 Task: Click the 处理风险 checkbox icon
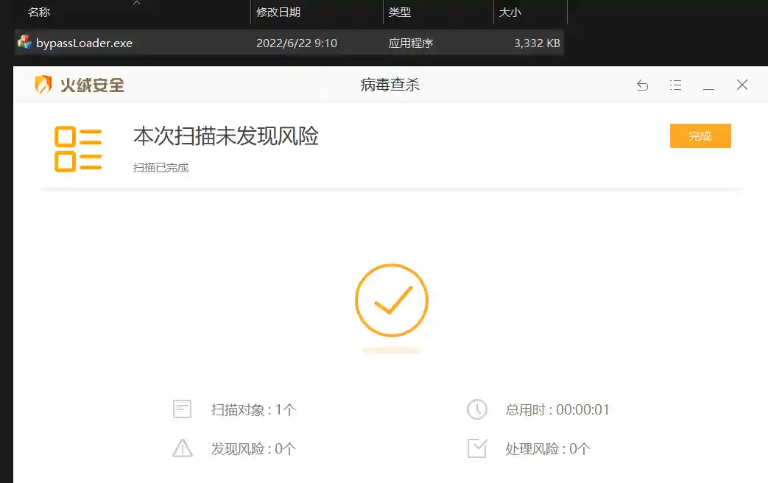click(477, 448)
